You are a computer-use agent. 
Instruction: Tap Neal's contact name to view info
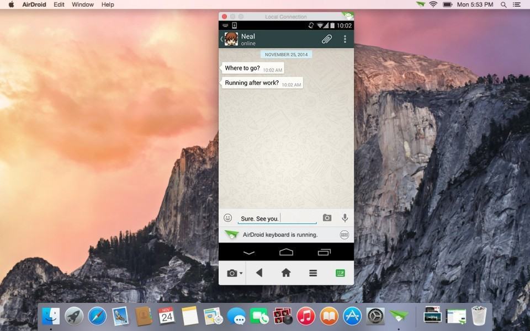tap(247, 36)
